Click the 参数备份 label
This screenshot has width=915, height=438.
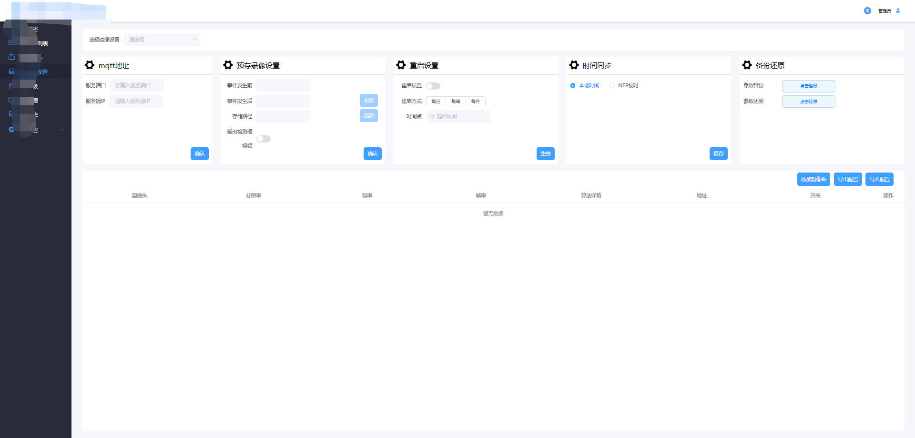(753, 85)
